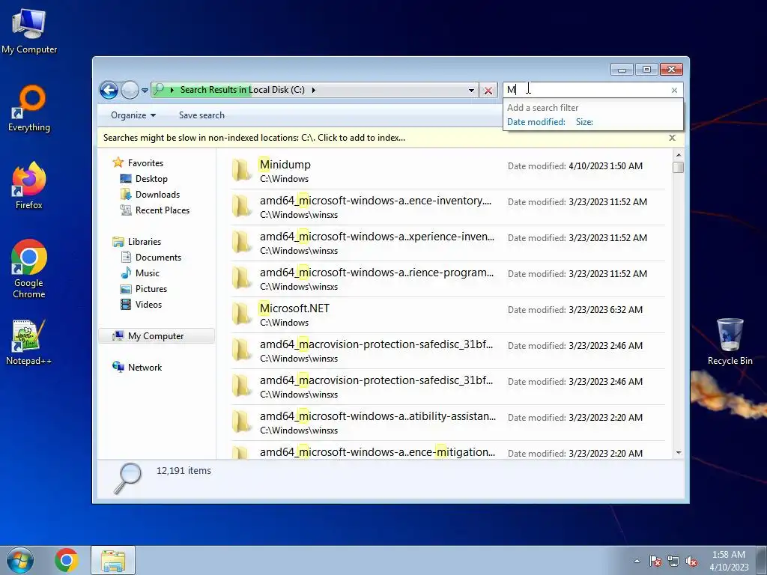Expand arrow after Local Disk (C:) breadcrumb

(x=314, y=90)
